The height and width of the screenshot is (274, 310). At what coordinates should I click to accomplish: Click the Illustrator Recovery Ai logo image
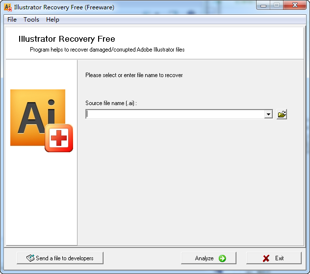coord(42,121)
